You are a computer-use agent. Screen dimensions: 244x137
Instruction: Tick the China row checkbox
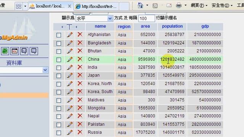click(59, 59)
